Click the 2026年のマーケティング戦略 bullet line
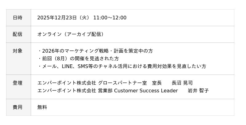The height and width of the screenshot is (125, 246). [95, 51]
